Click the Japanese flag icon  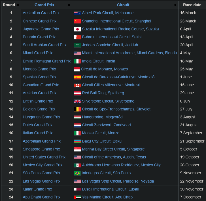pos(77,29)
